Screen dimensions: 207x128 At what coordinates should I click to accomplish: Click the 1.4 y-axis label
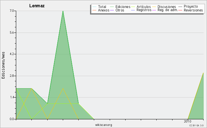click(12, 98)
